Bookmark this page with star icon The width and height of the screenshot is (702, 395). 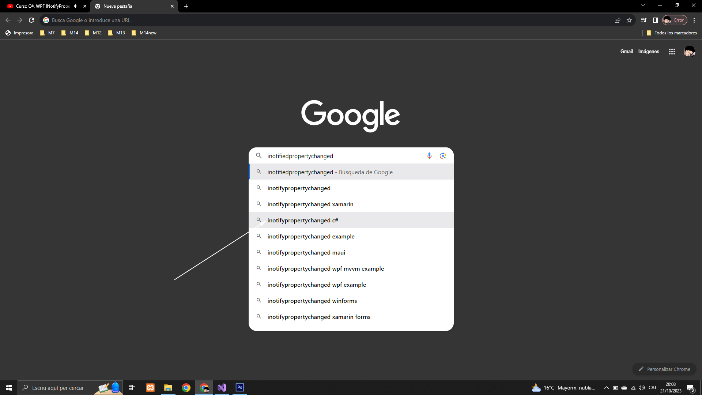(x=629, y=20)
